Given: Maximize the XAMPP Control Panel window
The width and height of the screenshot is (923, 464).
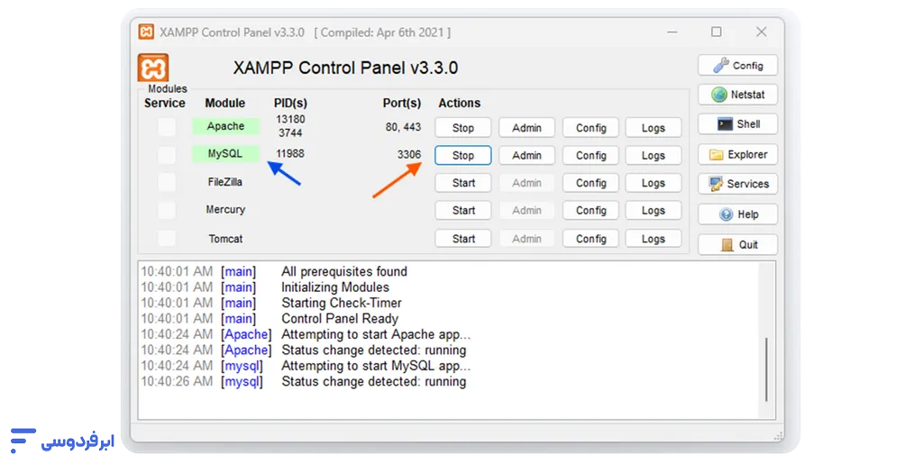Looking at the screenshot, I should [x=717, y=32].
